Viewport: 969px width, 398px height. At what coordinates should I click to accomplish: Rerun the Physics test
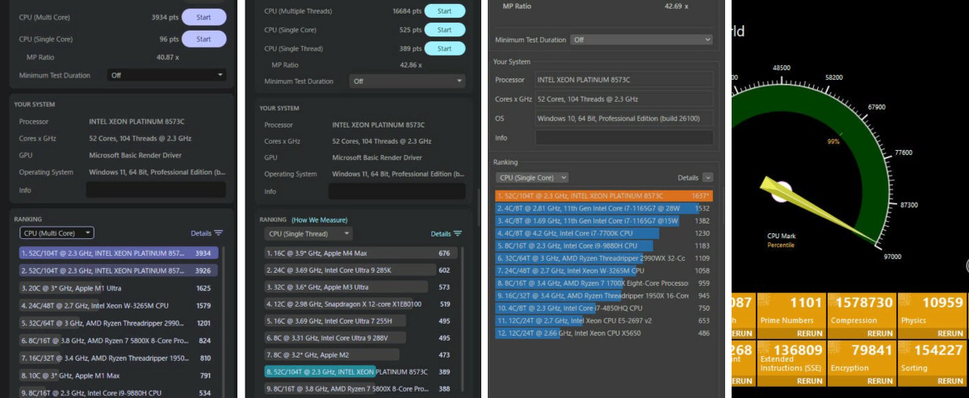[x=949, y=333]
